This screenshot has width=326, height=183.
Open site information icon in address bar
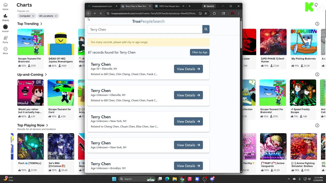[108, 13]
